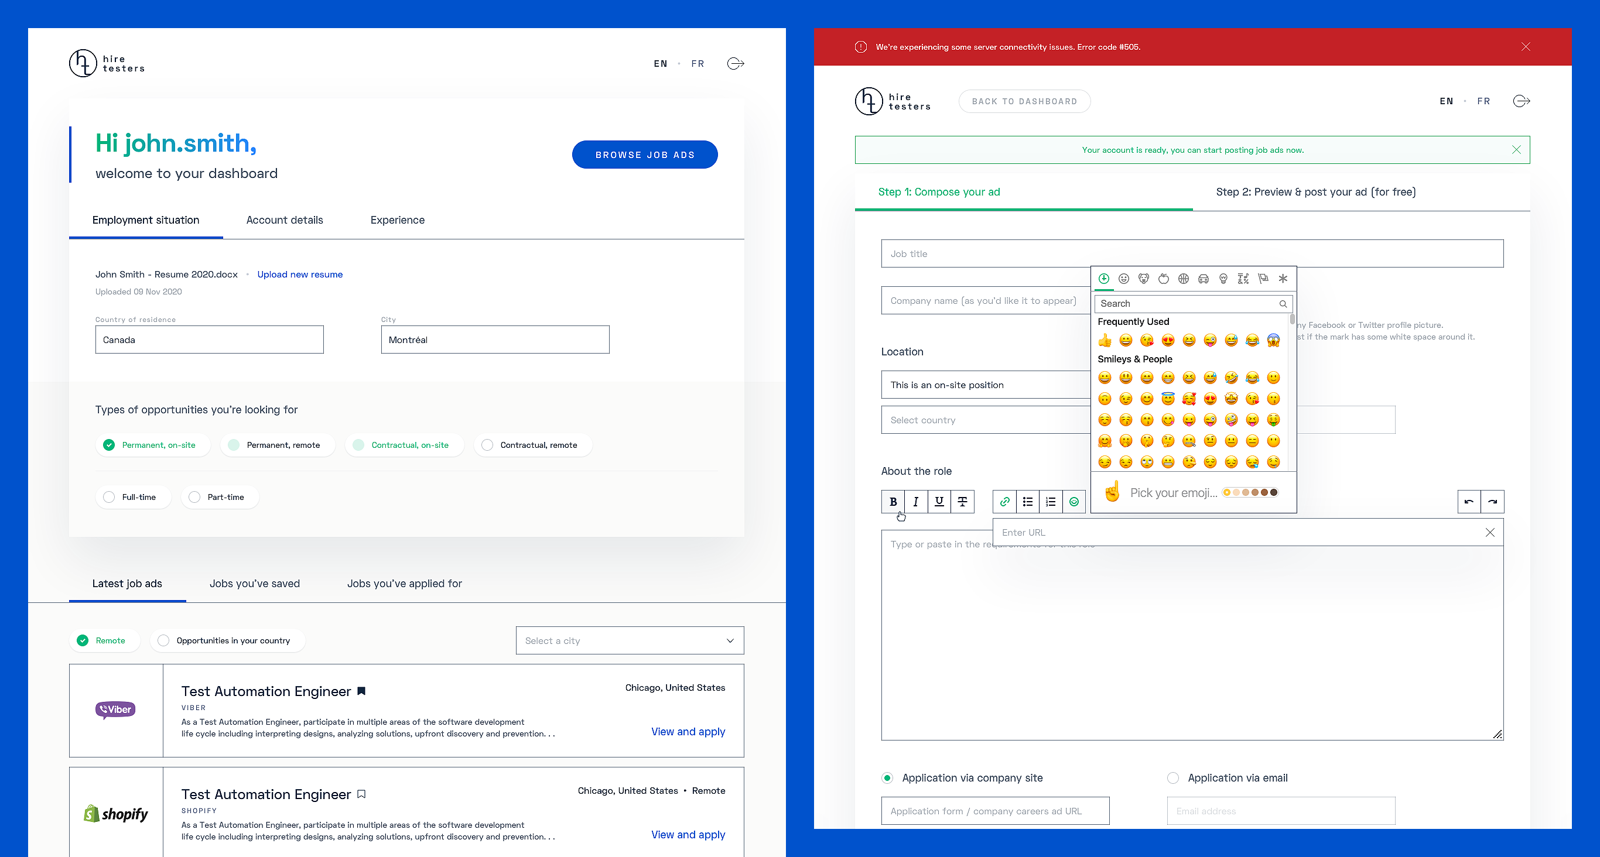Pick the darkest skin tone swatch
Screen dimensions: 1600x857
(x=1274, y=492)
